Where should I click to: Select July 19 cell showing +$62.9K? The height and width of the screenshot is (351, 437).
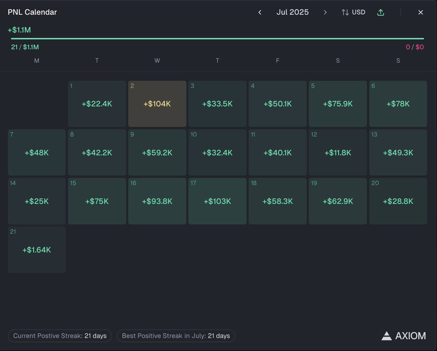[x=338, y=201]
